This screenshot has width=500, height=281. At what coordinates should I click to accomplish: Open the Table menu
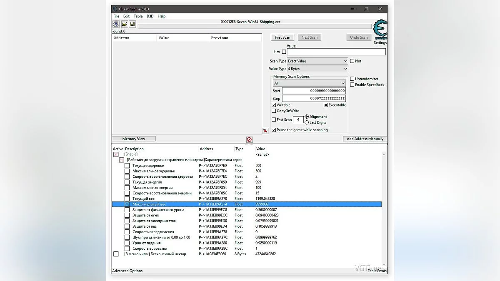(x=138, y=16)
